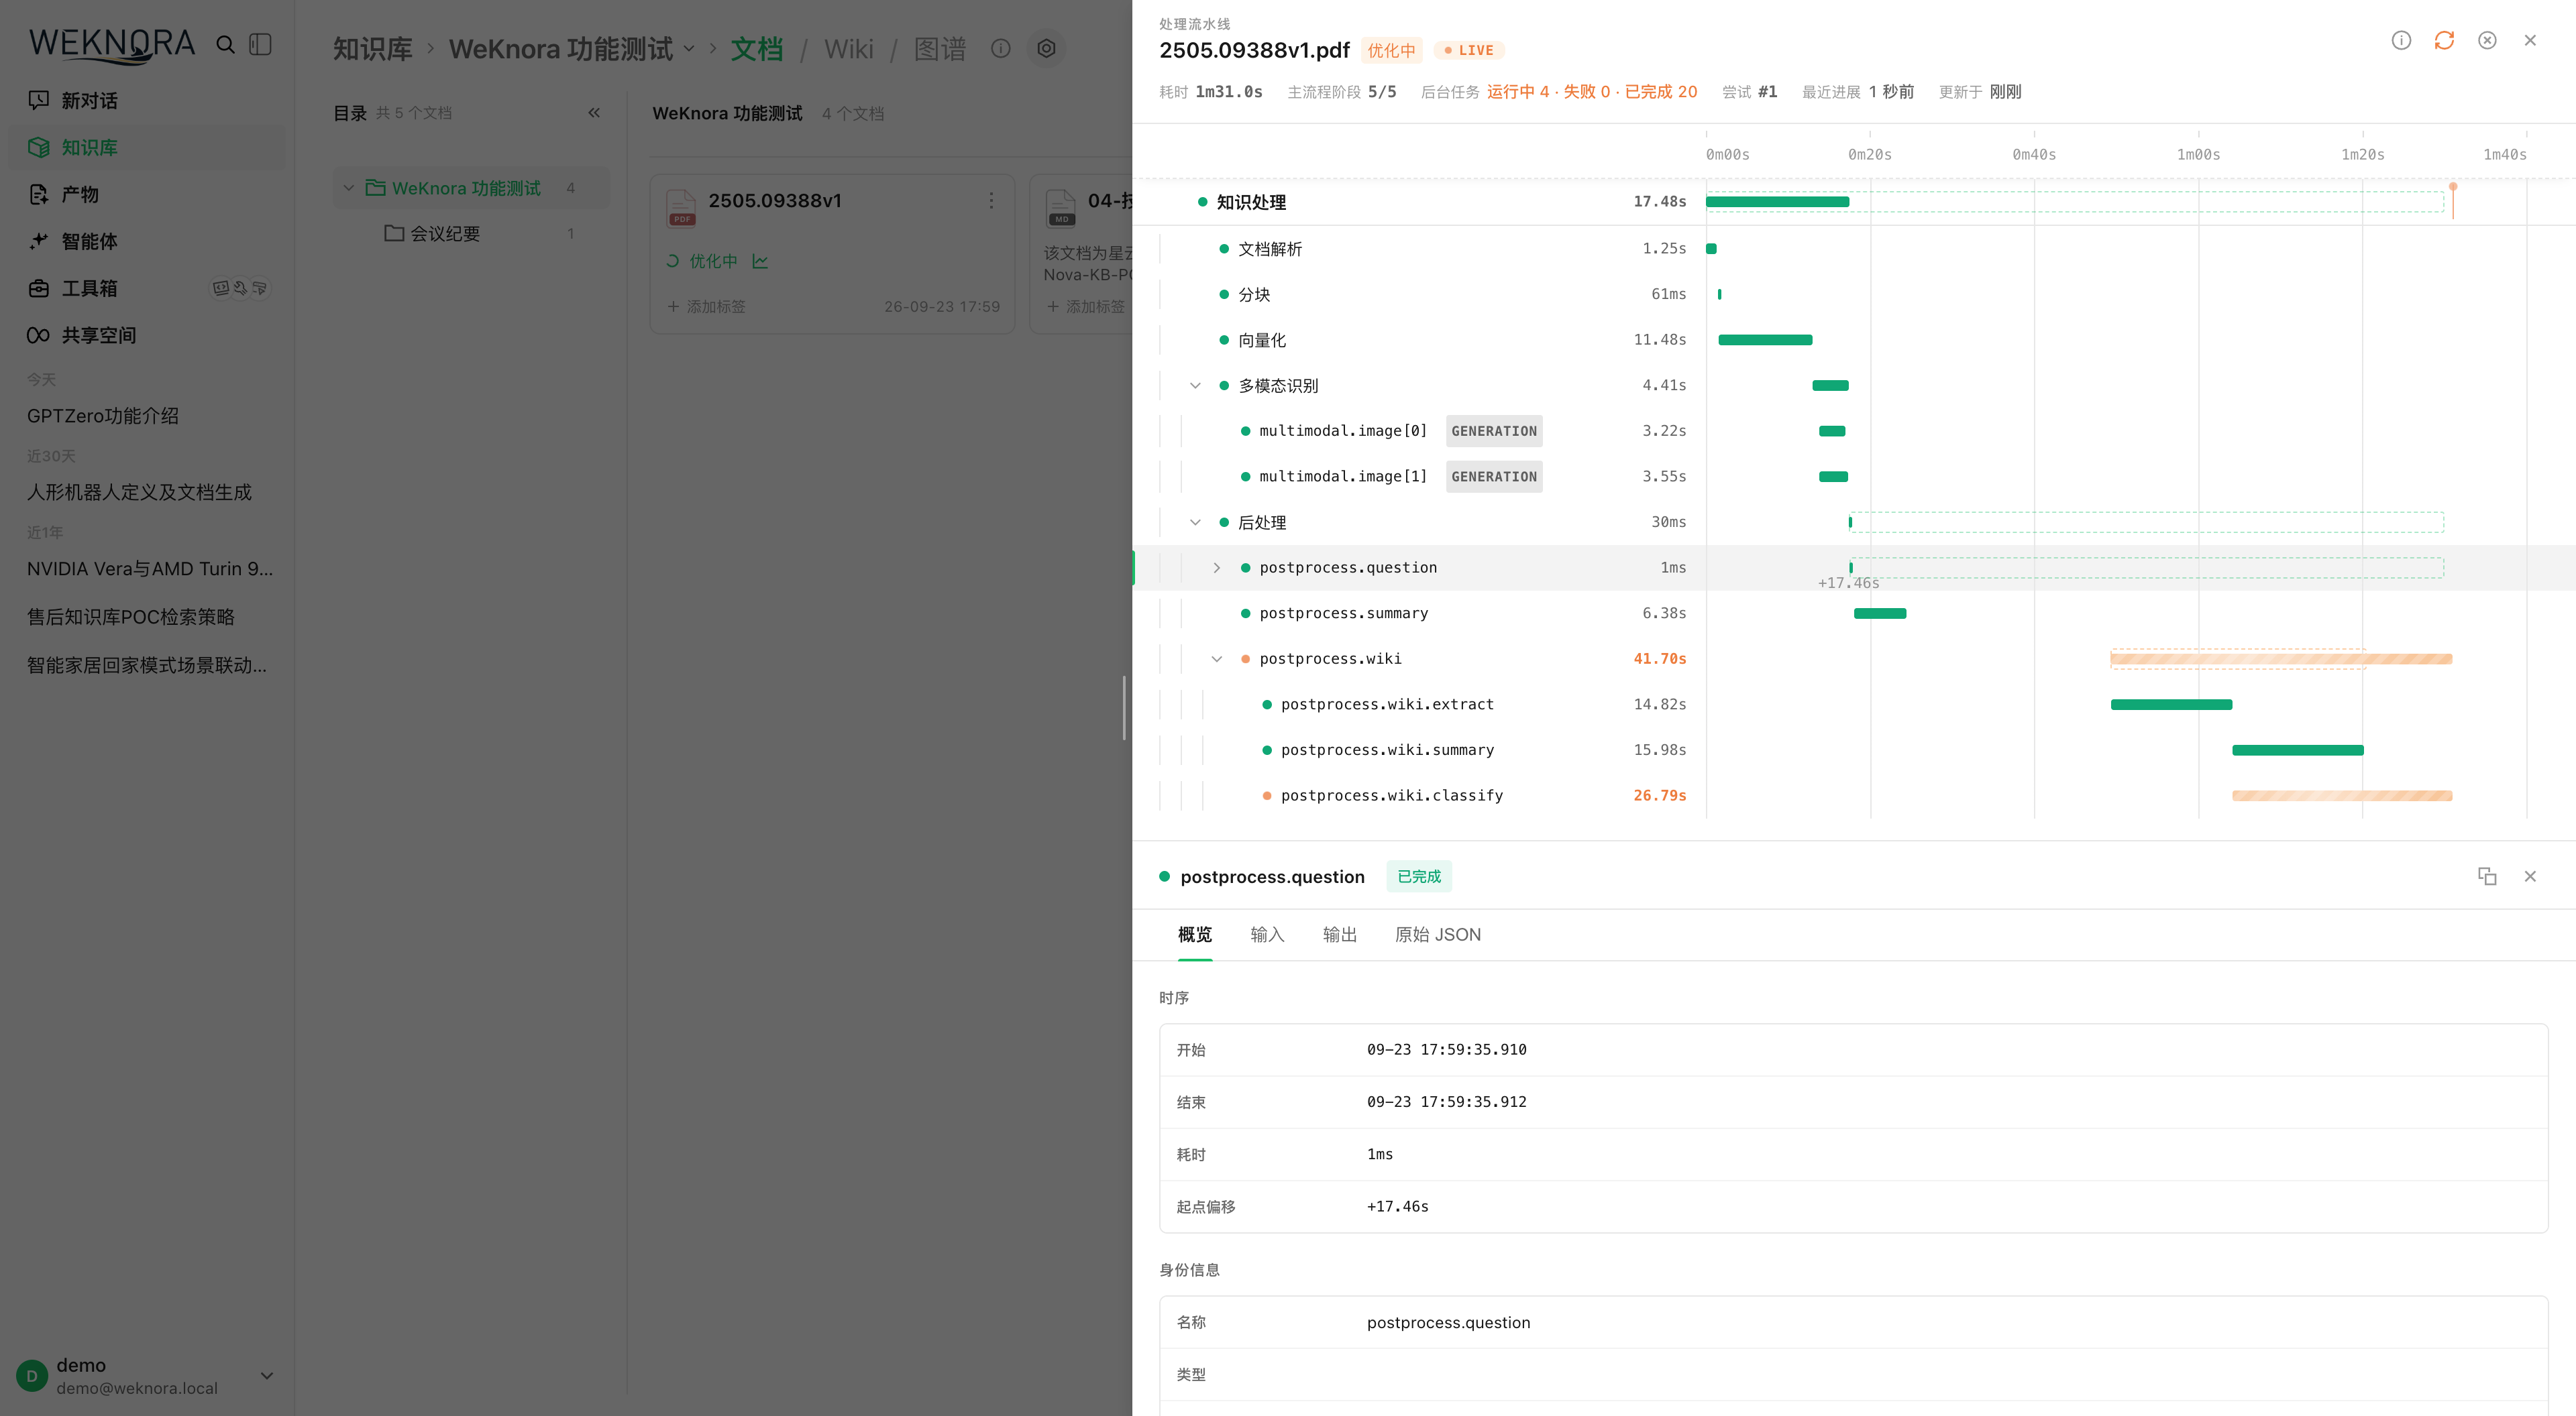Click the 知识库 breadcrumb link
The image size is (2576, 1416).
(372, 48)
